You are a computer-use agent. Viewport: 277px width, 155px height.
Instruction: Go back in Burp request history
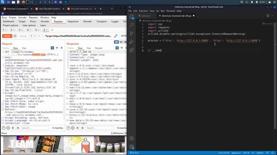(31, 36)
